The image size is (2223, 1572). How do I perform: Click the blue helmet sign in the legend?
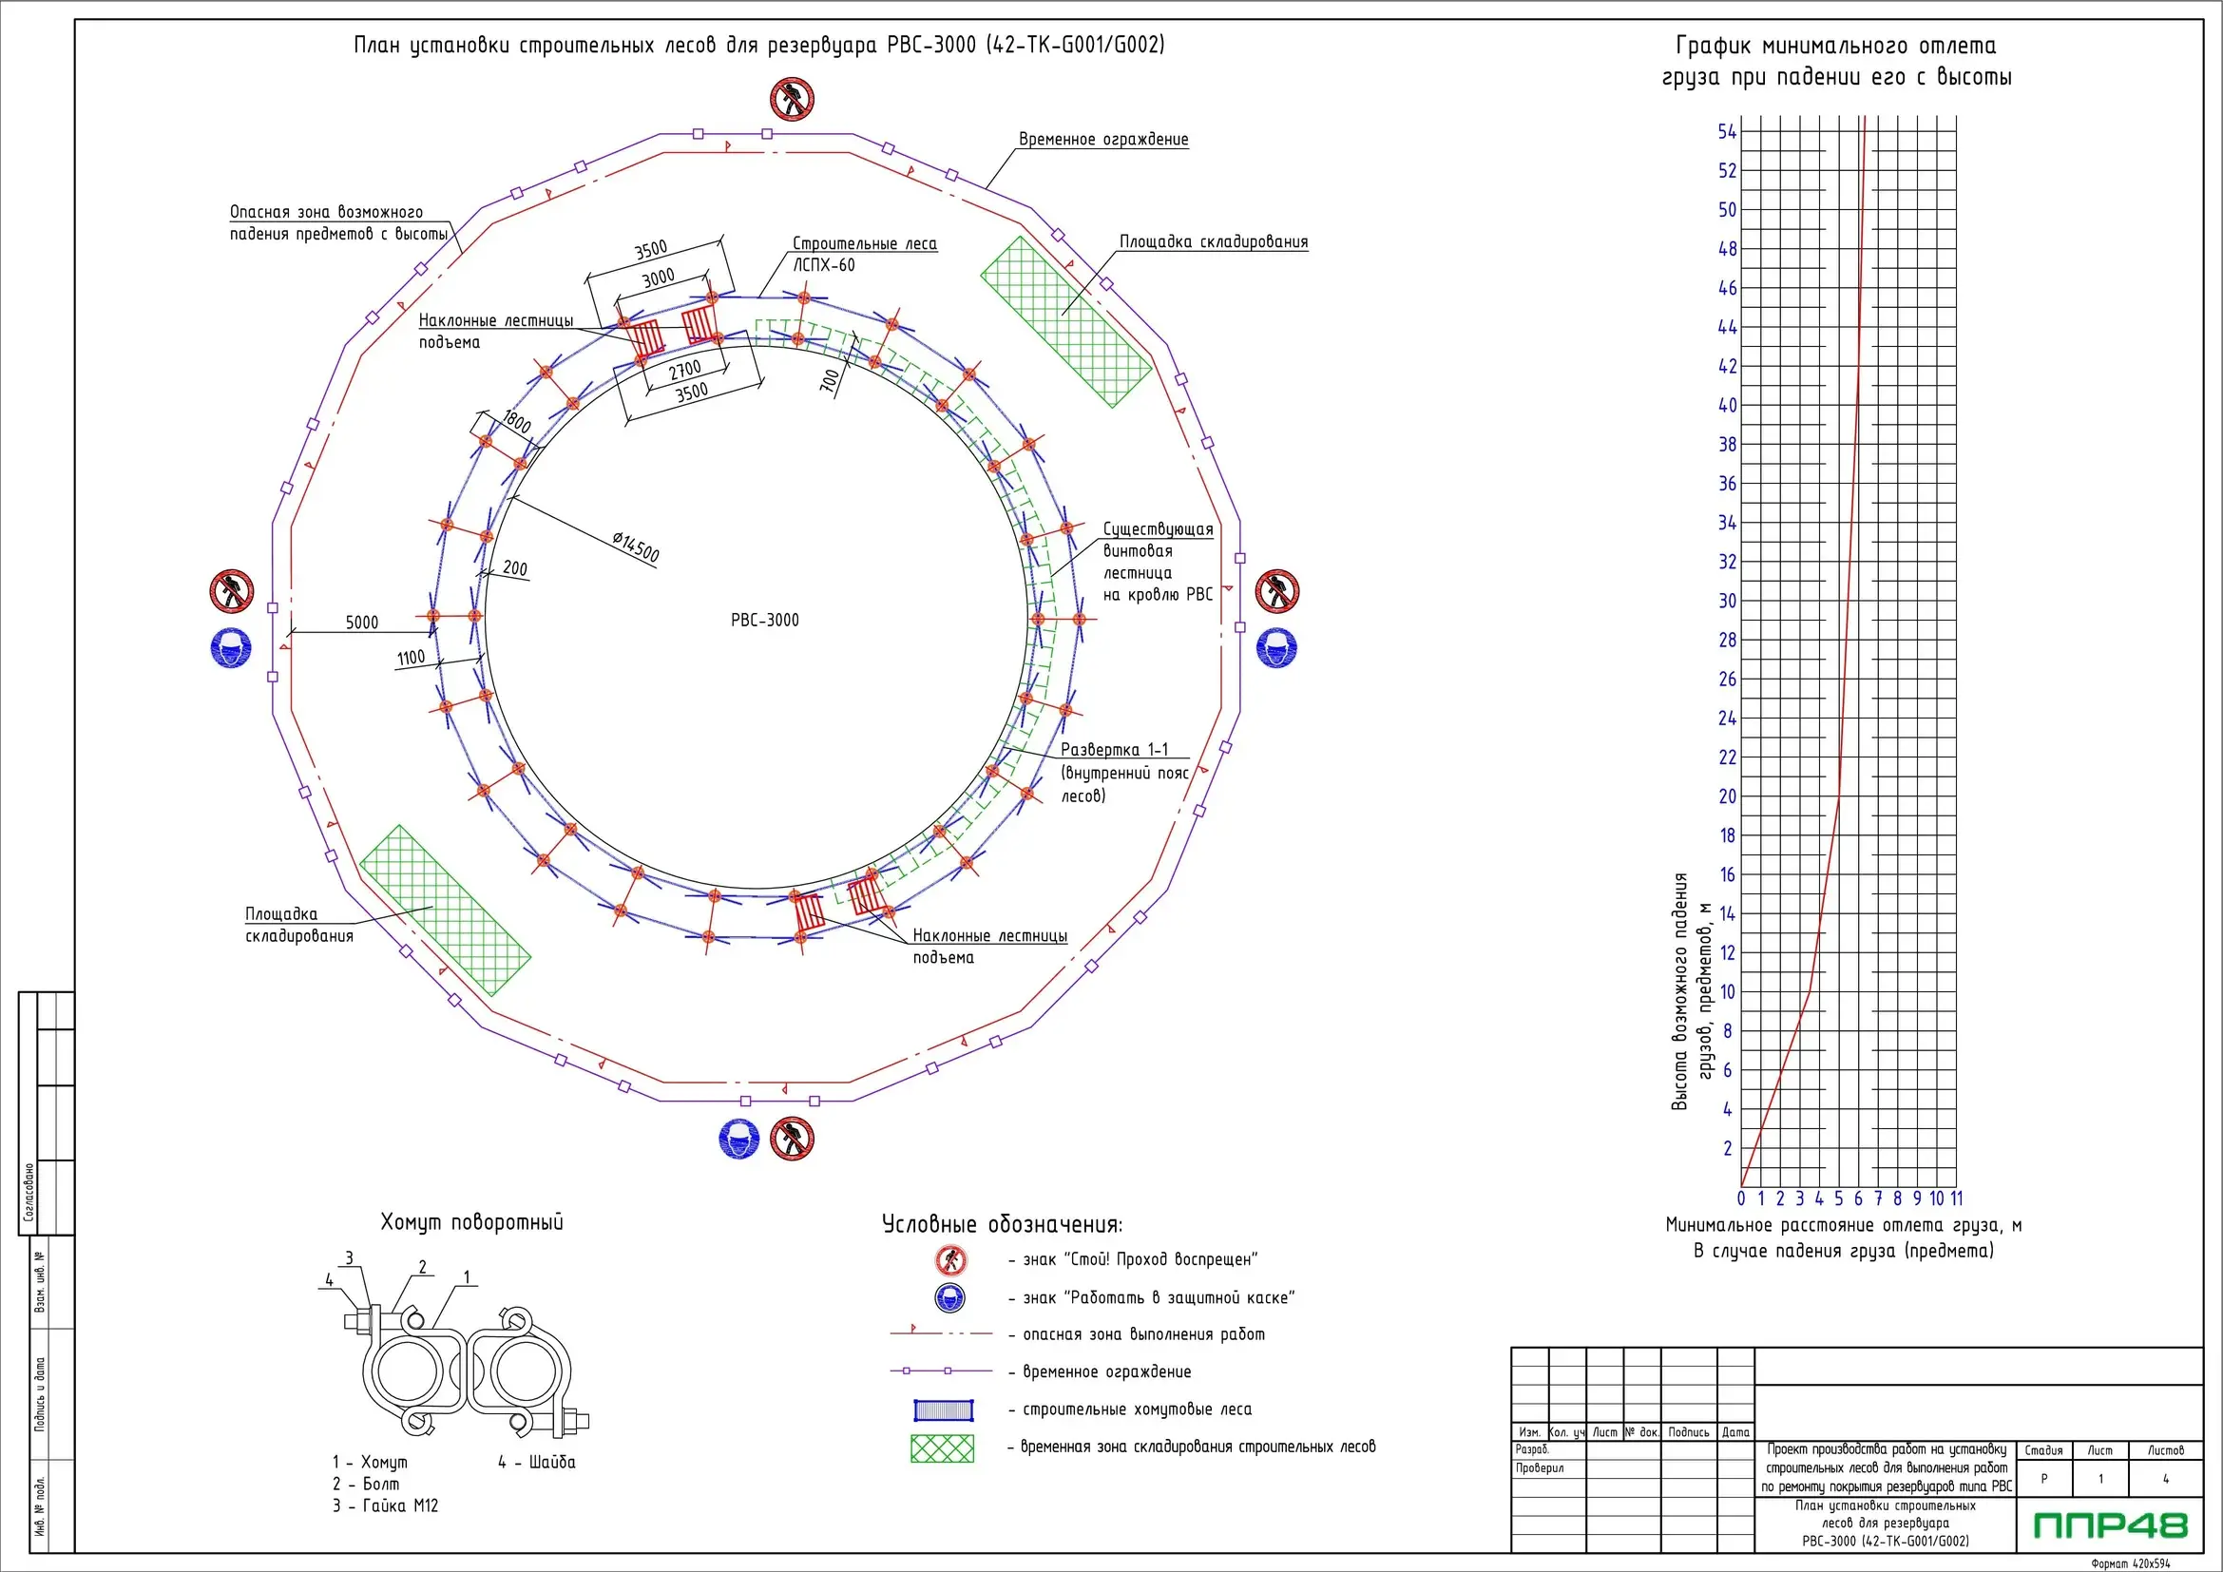(949, 1298)
